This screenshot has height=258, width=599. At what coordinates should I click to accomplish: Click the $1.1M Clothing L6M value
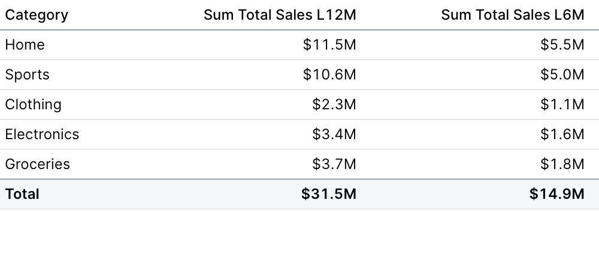[562, 105]
